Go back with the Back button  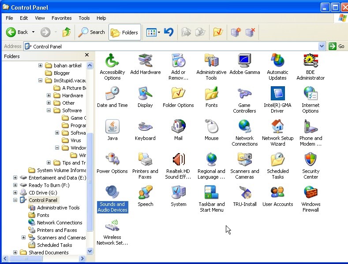(17, 32)
